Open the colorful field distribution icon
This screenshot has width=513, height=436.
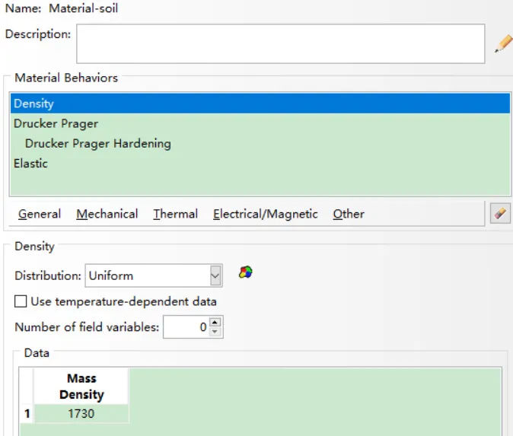[246, 272]
